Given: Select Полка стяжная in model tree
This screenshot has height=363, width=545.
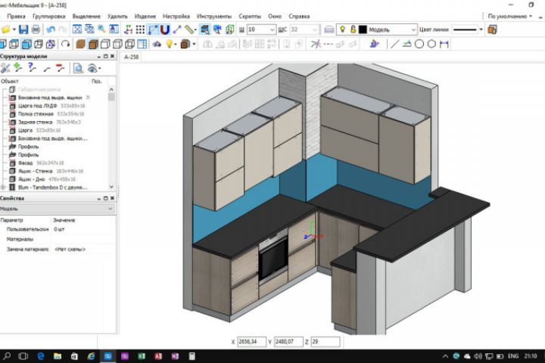Looking at the screenshot, I should [36, 114].
